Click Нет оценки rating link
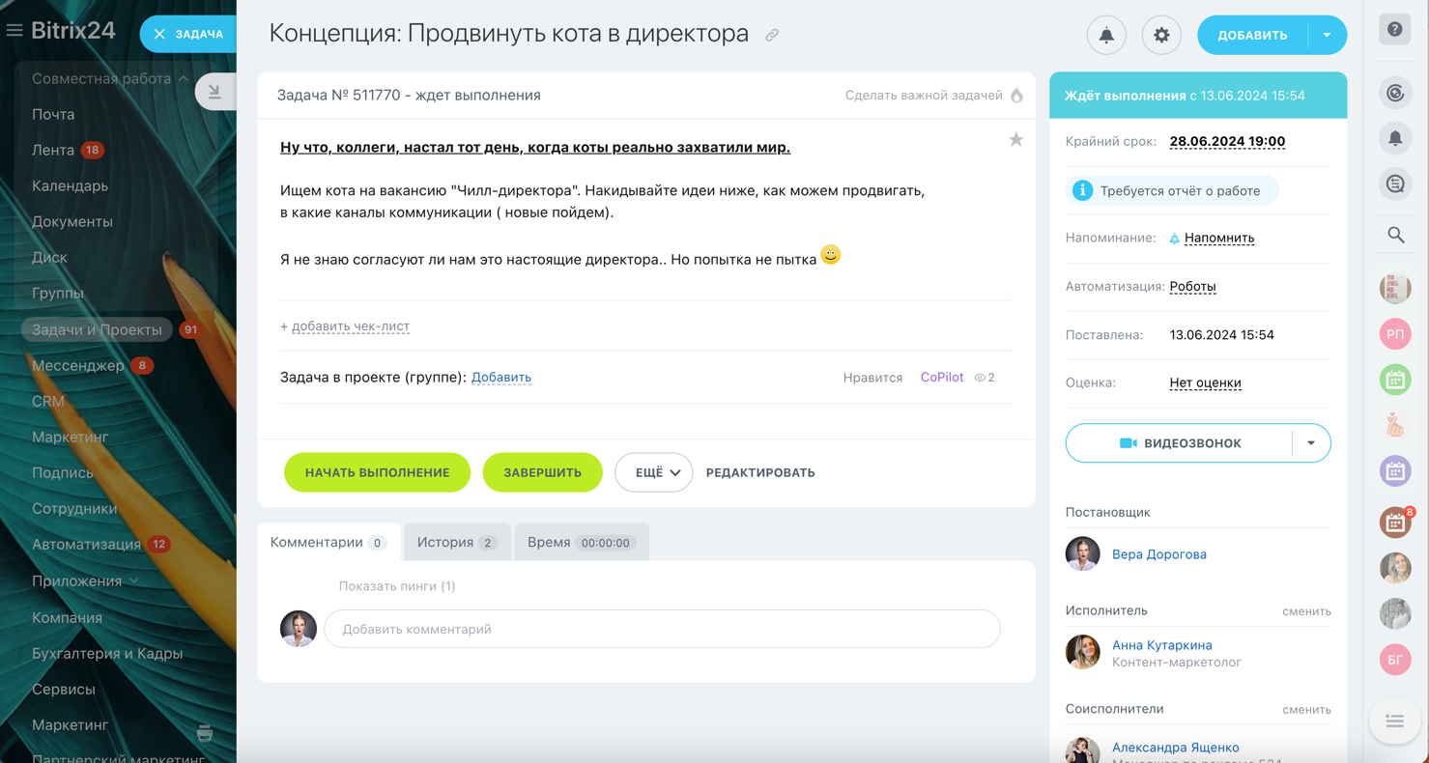1429x763 pixels. [1205, 382]
